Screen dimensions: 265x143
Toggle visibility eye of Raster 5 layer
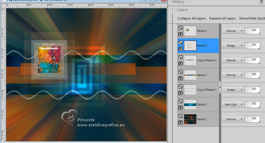[x=181, y=49]
